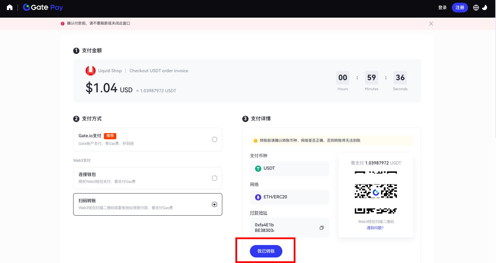Image resolution: width=496 pixels, height=263 pixels.
Task: Click the USDT currency field
Action: pos(289,168)
